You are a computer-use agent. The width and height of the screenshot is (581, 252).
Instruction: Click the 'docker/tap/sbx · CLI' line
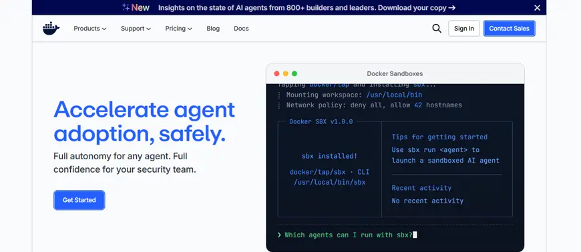329,172
